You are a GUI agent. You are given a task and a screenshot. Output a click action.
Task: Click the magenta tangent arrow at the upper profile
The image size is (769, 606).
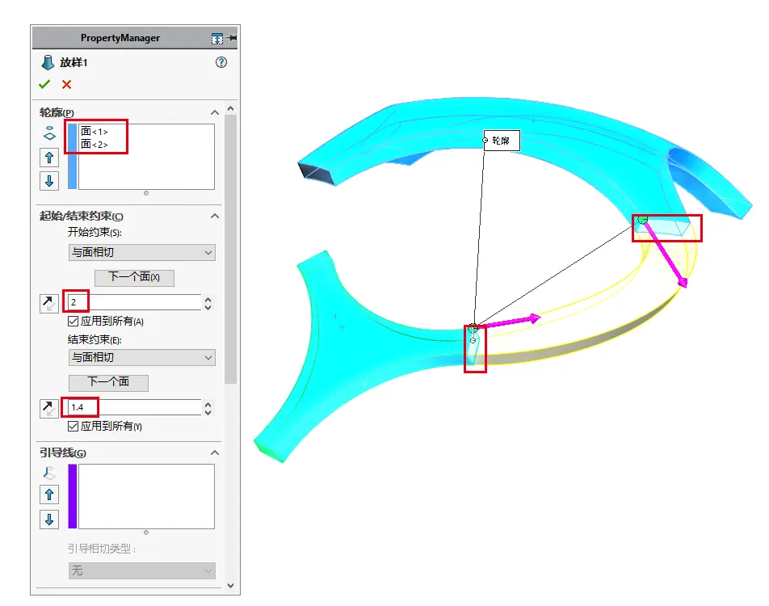click(665, 255)
